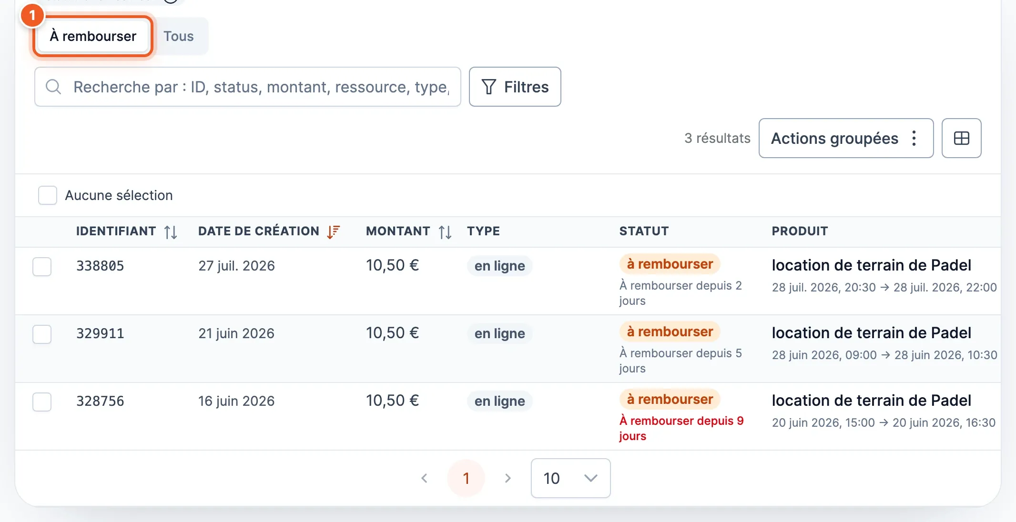Click the PRODUIT column header

800,231
